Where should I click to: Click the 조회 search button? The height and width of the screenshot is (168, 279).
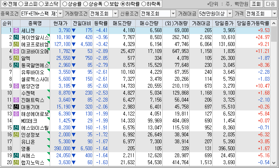[256, 4]
